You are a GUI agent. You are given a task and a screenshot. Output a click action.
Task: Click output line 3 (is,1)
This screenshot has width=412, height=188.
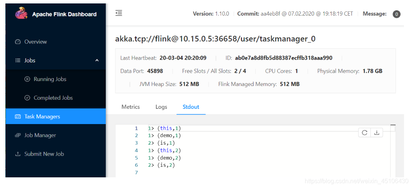(x=162, y=143)
